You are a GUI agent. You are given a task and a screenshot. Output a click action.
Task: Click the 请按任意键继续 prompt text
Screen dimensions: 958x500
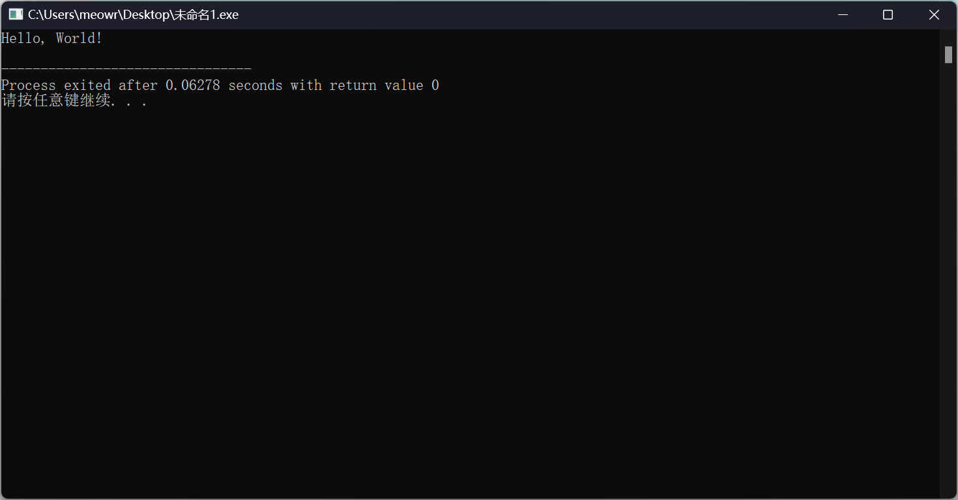(55, 101)
